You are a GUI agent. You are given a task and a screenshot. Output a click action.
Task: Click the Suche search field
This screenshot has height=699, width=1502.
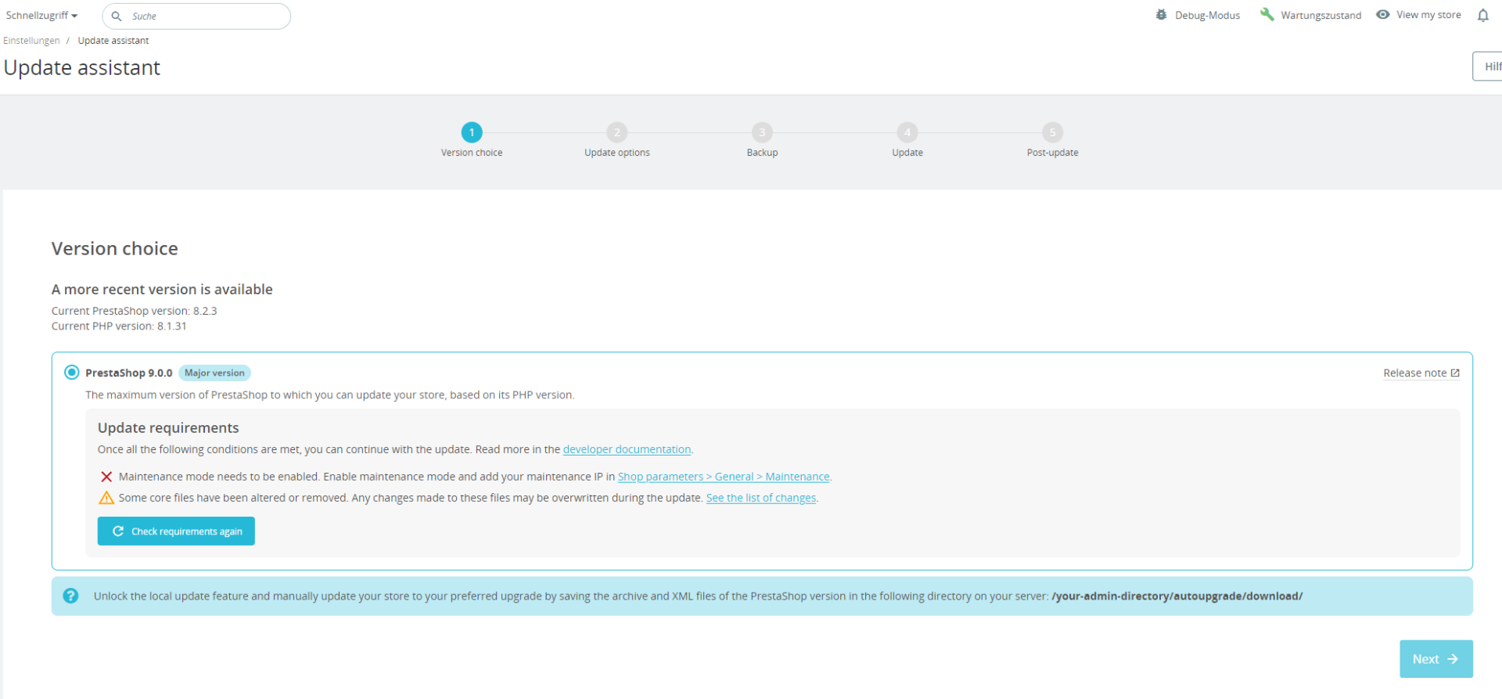click(196, 16)
